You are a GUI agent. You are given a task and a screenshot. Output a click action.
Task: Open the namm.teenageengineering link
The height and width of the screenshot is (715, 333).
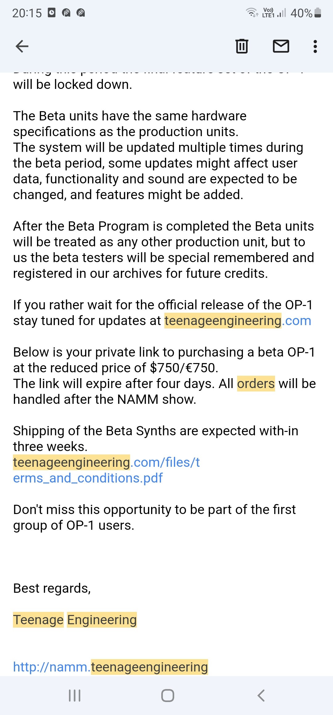pyautogui.click(x=110, y=667)
